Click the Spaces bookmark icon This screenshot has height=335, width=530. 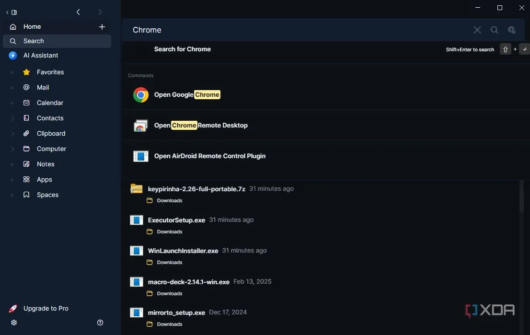coord(26,195)
